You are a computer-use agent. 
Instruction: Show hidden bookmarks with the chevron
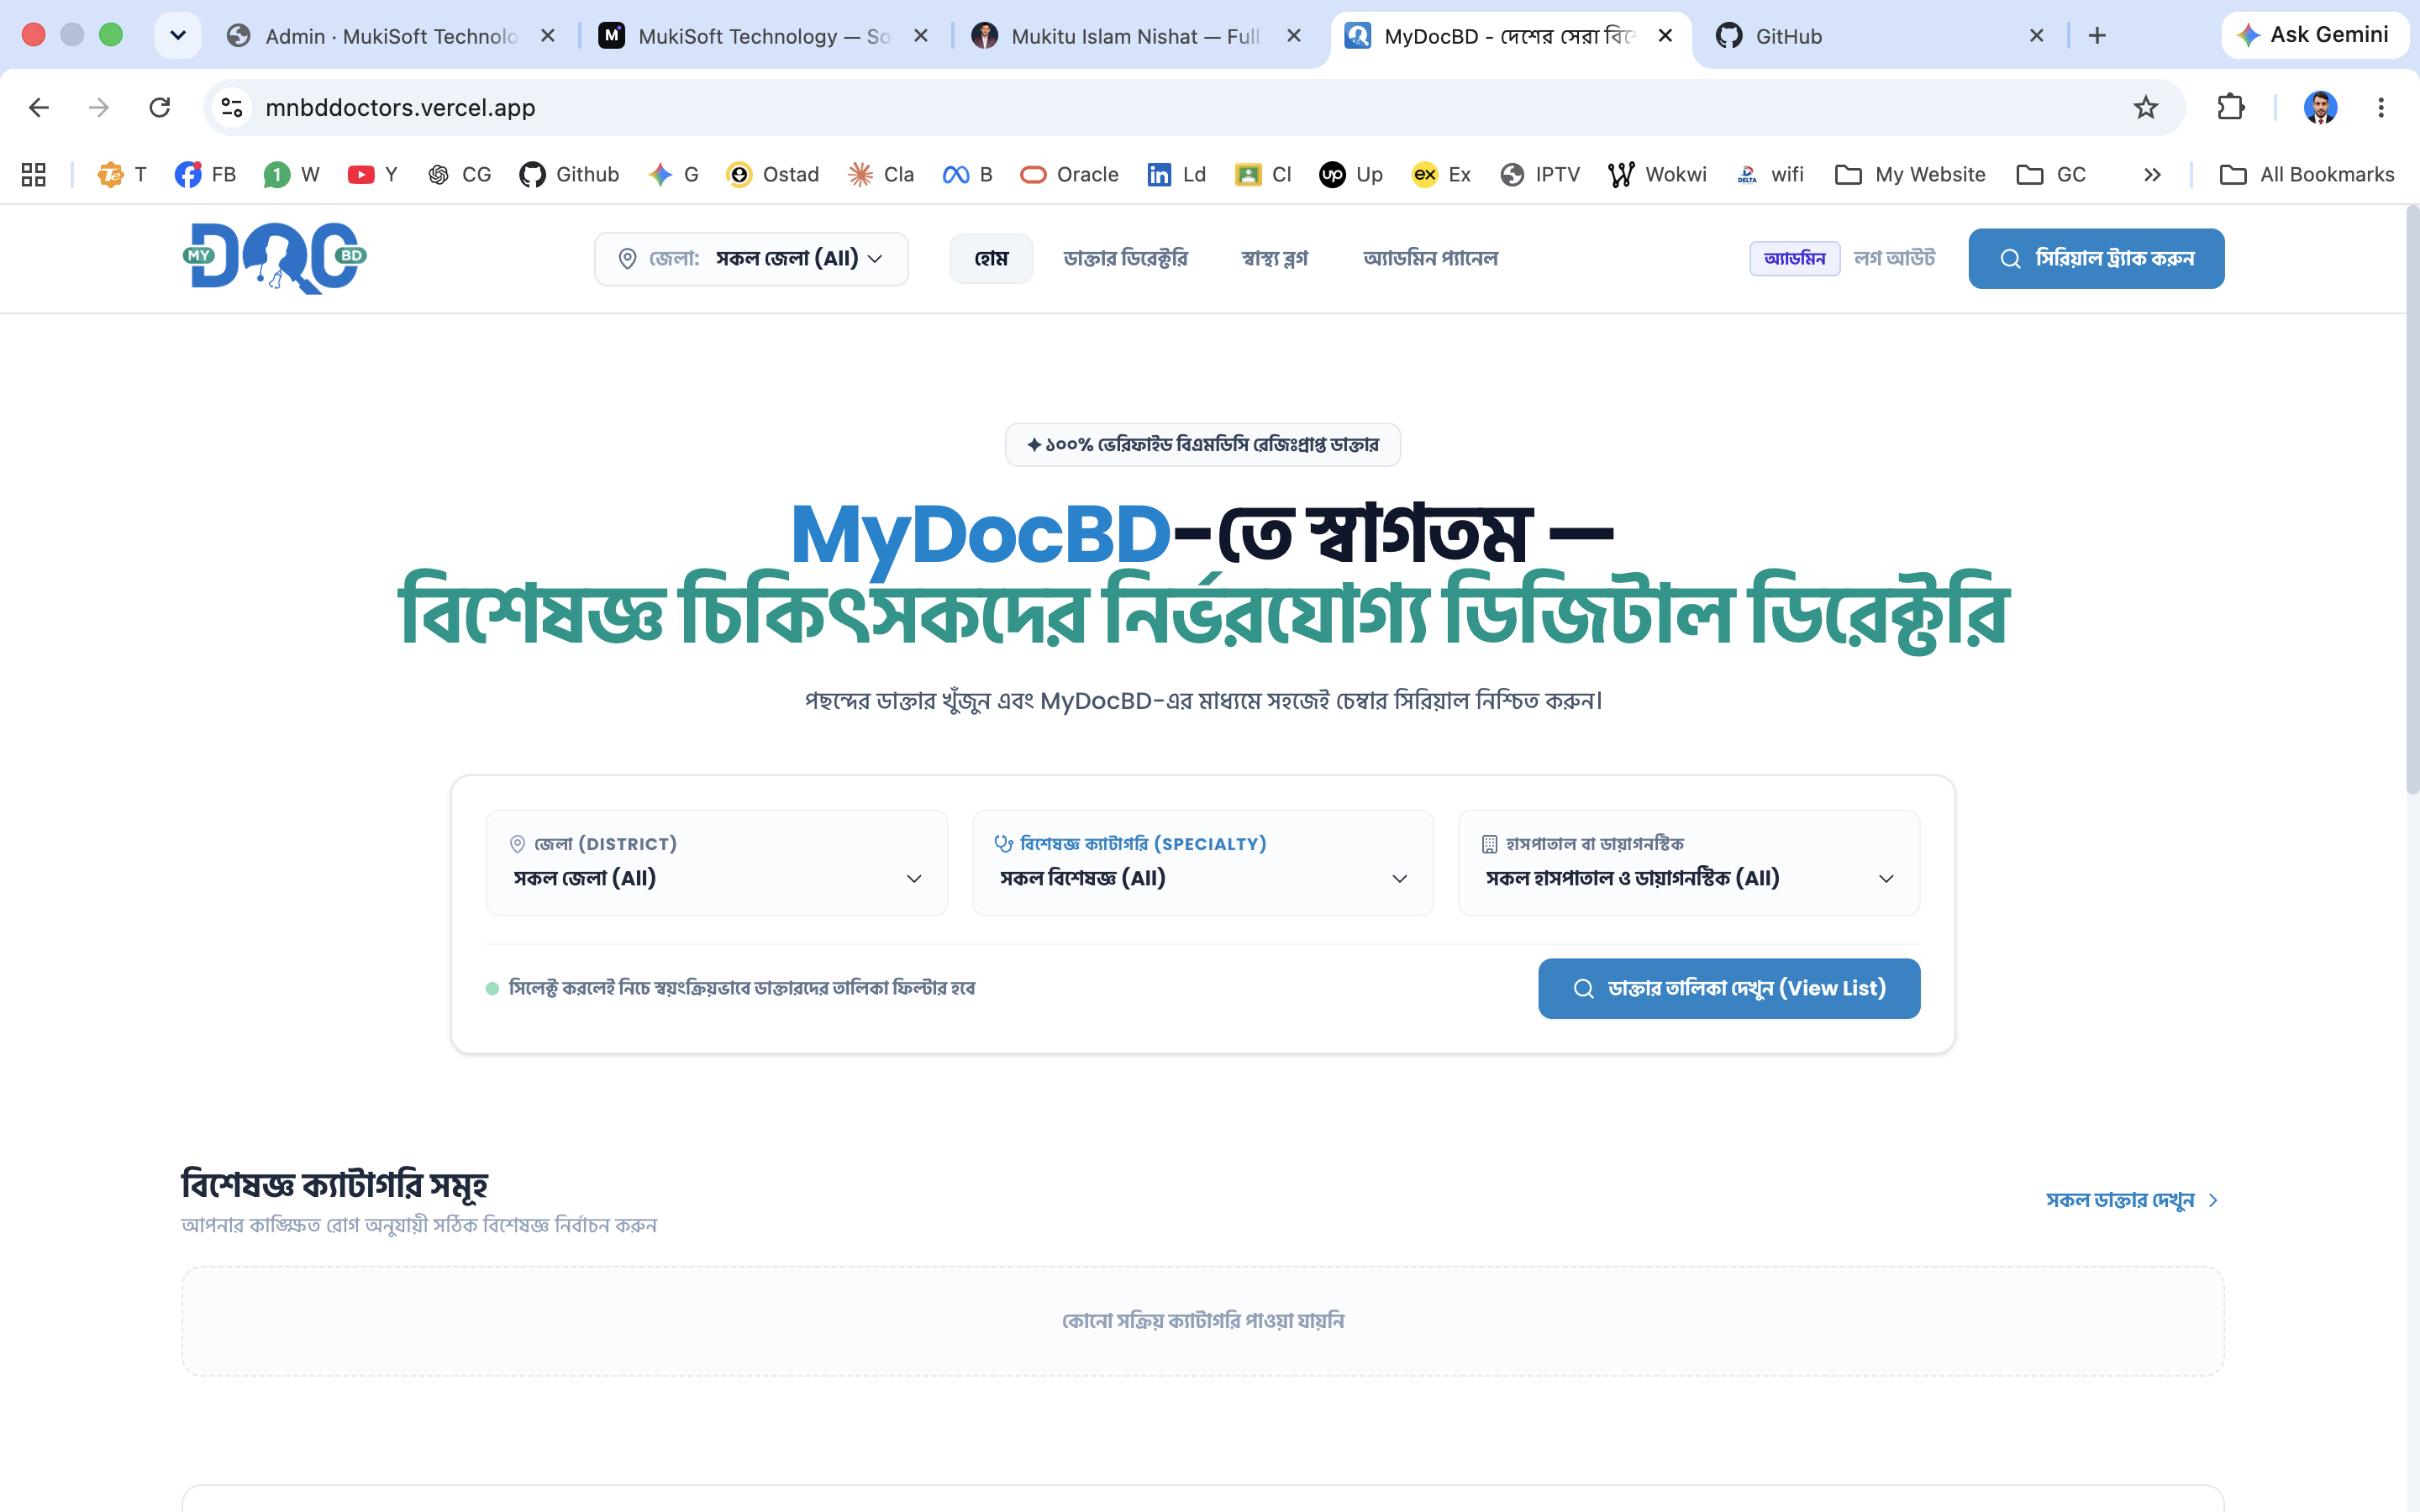[x=2152, y=174]
